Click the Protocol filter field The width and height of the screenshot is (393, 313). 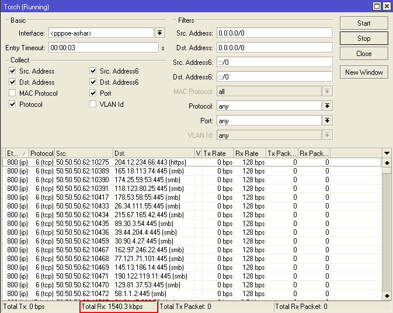(x=269, y=106)
